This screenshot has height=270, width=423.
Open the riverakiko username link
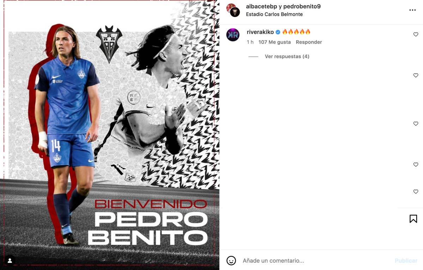click(260, 32)
